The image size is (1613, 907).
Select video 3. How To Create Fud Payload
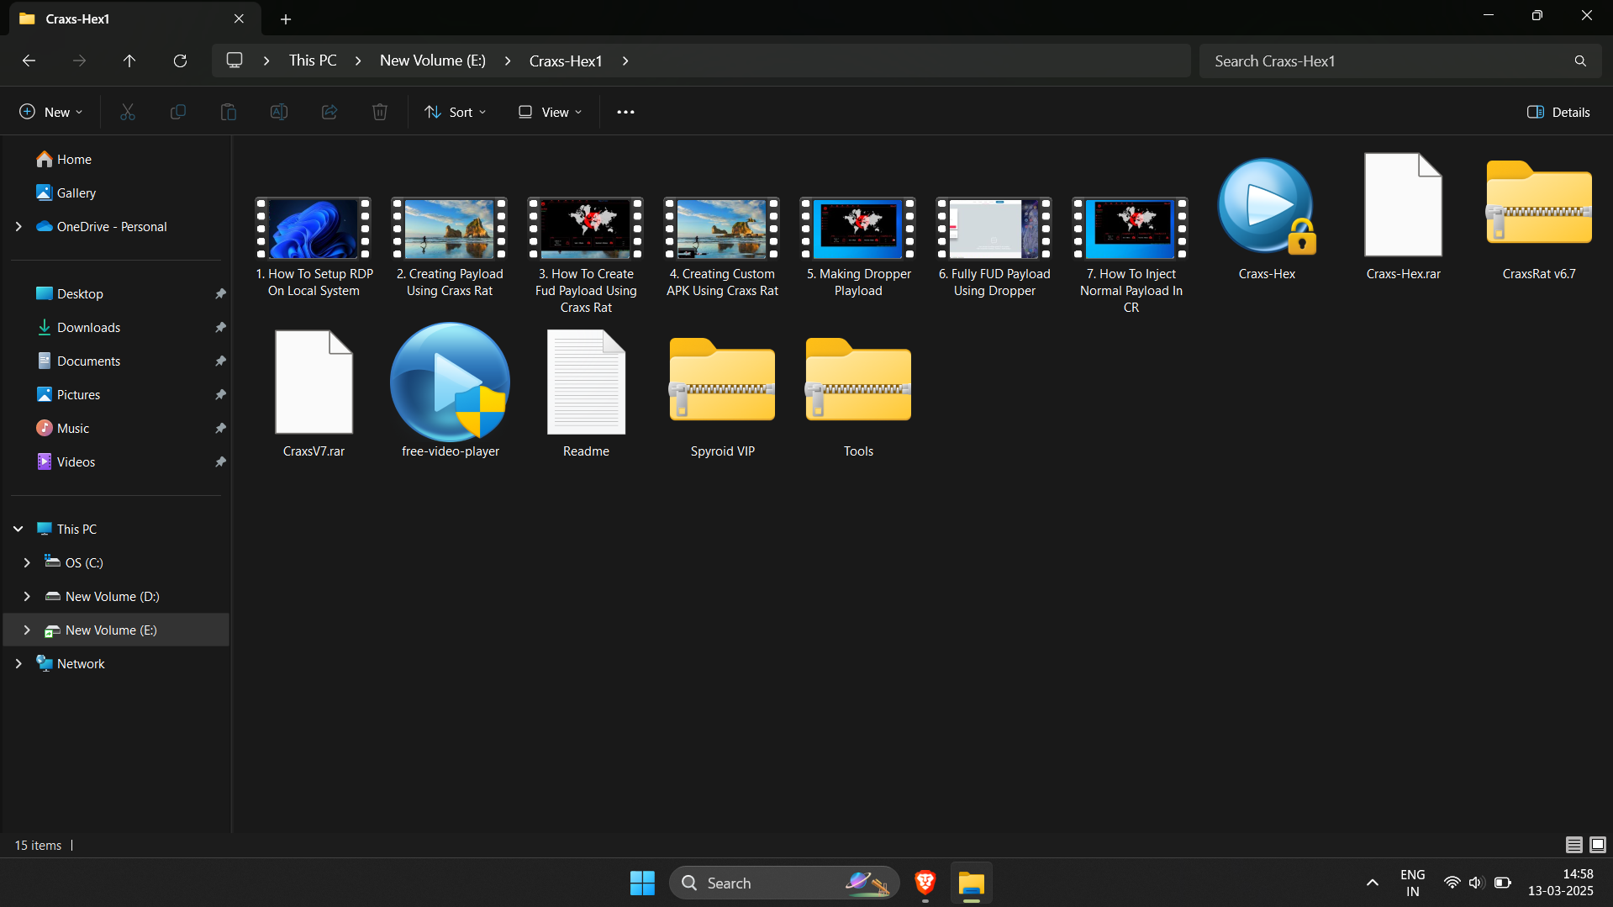[x=586, y=256]
